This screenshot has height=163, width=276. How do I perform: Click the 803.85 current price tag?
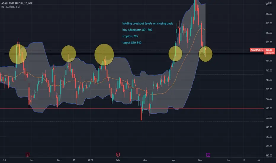tap(269, 50)
